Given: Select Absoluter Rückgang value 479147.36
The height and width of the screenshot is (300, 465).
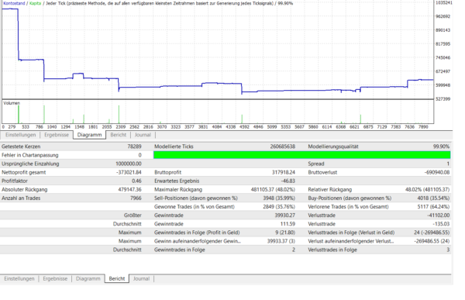Looking at the screenshot, I should tap(129, 189).
